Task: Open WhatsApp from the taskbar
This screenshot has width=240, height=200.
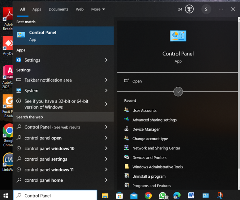Action: (x=163, y=196)
